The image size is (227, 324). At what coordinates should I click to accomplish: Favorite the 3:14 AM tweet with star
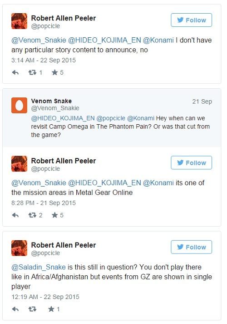click(54, 72)
